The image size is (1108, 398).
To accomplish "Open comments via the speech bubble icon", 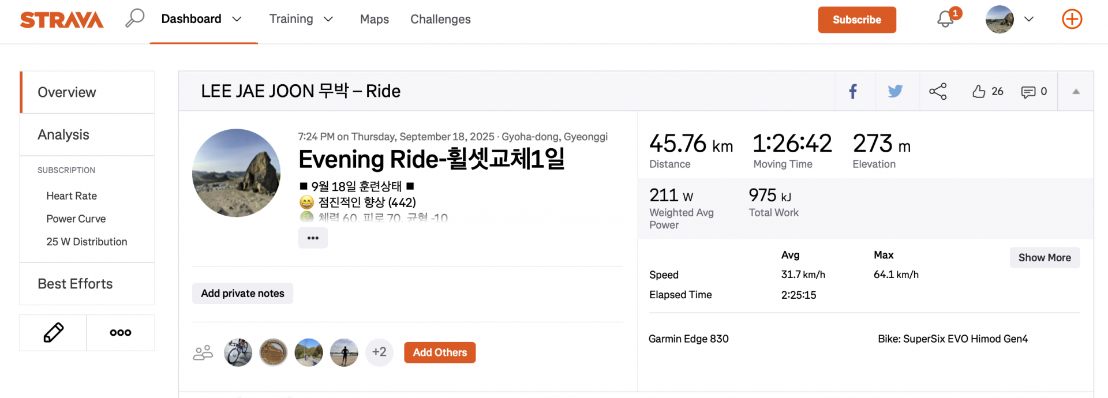I will (1028, 92).
